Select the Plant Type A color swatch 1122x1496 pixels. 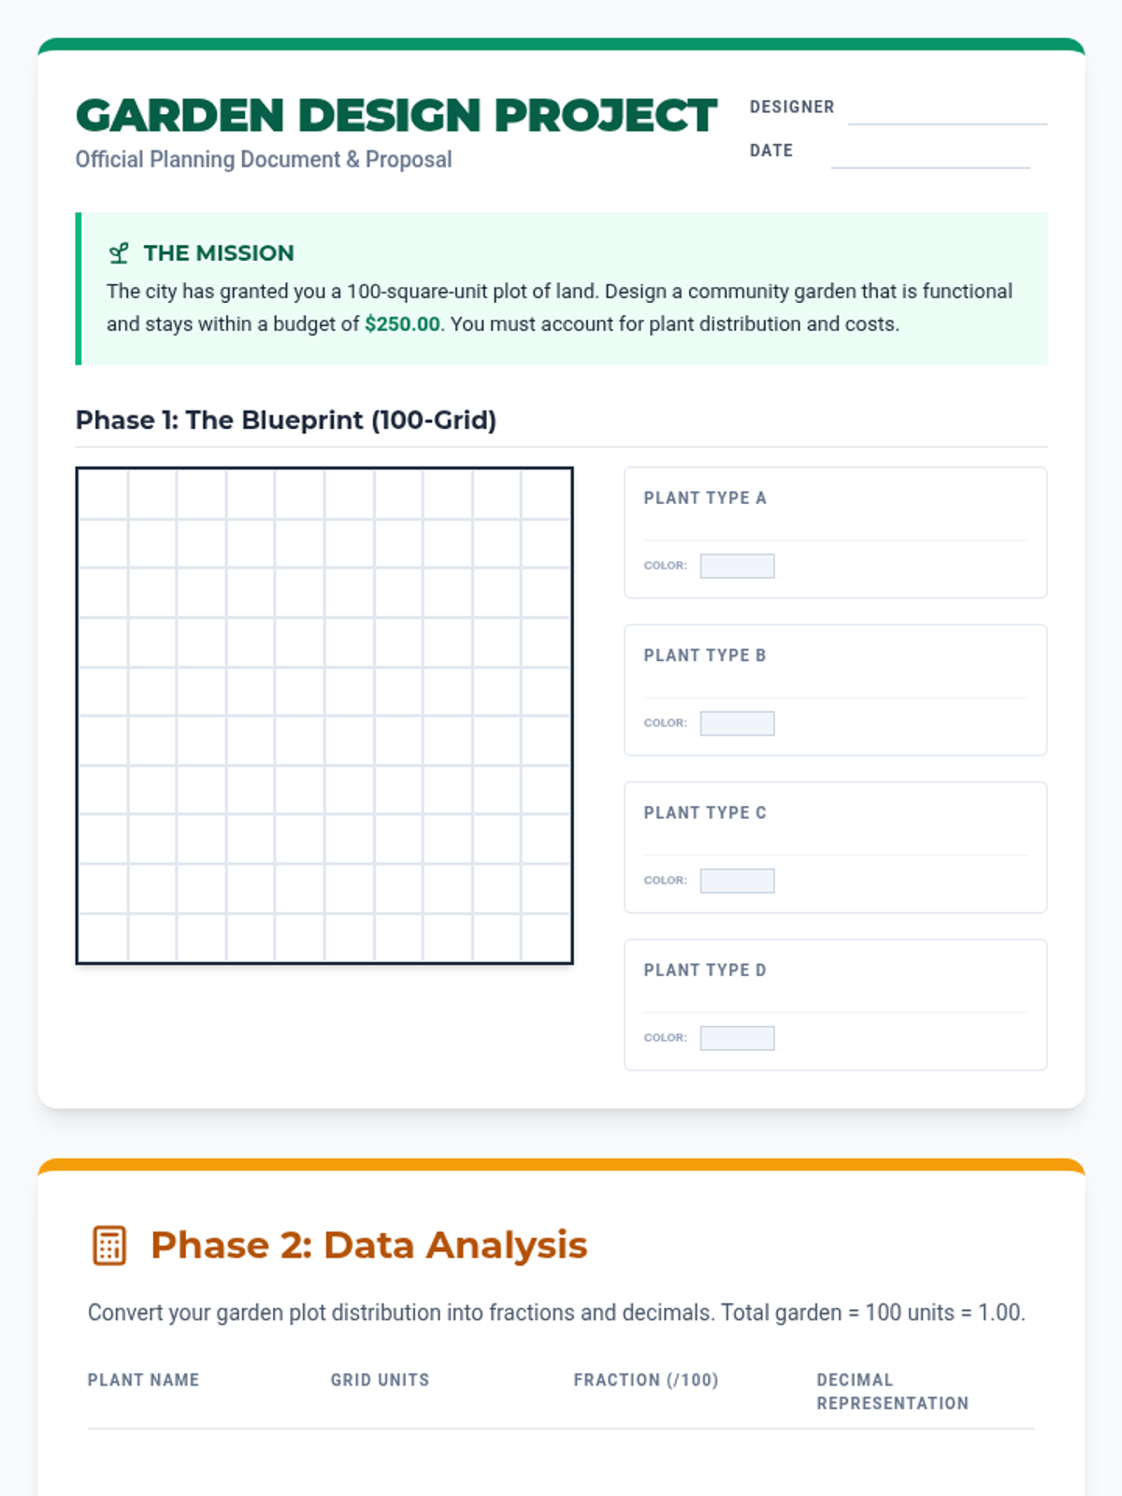(x=737, y=566)
